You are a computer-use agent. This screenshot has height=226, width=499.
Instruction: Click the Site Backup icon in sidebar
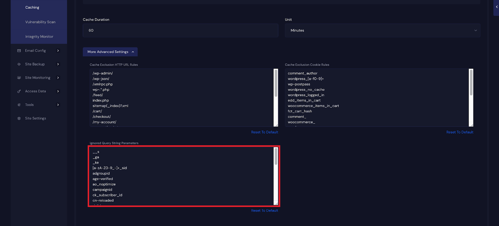pos(19,64)
